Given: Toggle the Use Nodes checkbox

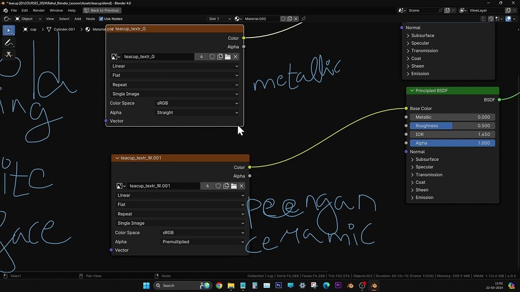Looking at the screenshot, I should point(101,19).
